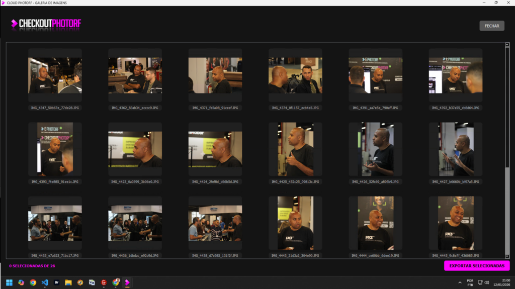Screen dimensions: 515x289
Task: Open Adobe Bridge from the taskbar
Action: [56, 282]
